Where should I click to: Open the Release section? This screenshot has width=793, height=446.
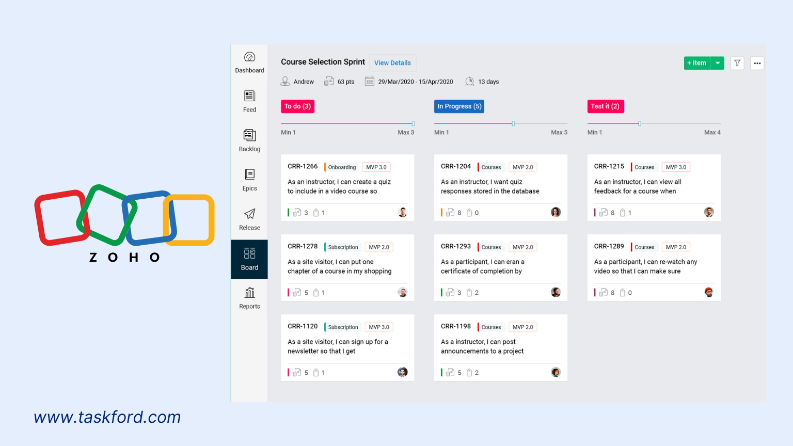coord(249,216)
